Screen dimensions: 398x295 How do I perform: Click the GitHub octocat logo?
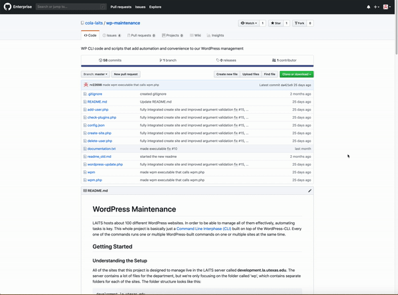[x=7, y=7]
